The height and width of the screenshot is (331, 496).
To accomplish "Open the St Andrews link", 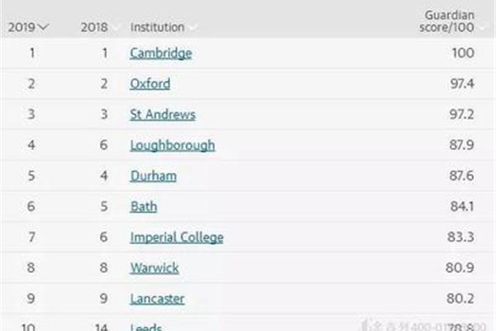I will tap(163, 115).
